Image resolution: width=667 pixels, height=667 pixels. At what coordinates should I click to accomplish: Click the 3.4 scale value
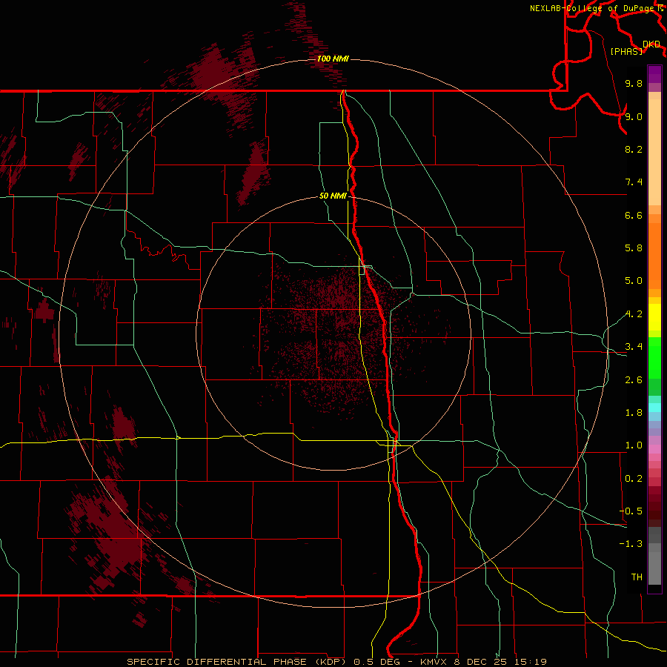634,347
